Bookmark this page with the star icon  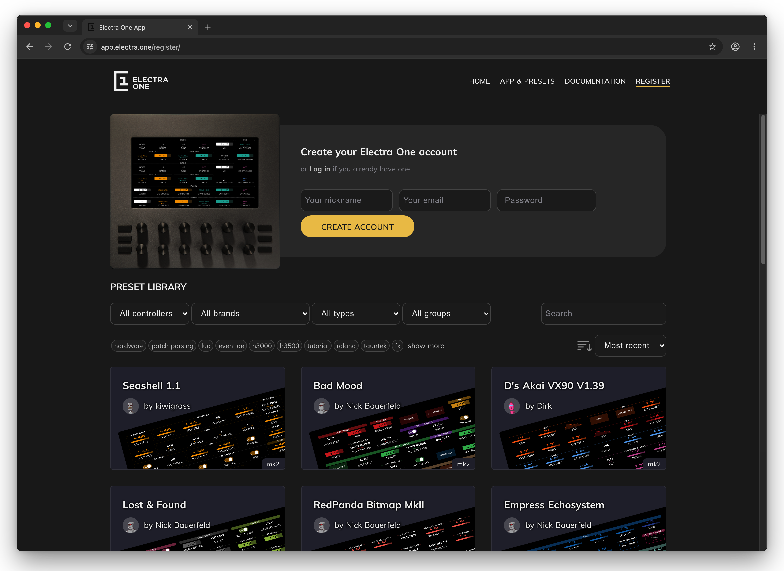pyautogui.click(x=712, y=47)
